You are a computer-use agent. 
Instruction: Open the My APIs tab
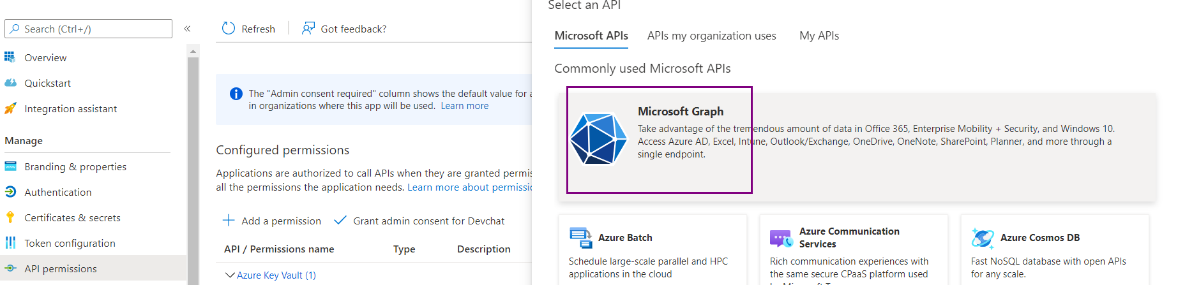[x=819, y=36]
